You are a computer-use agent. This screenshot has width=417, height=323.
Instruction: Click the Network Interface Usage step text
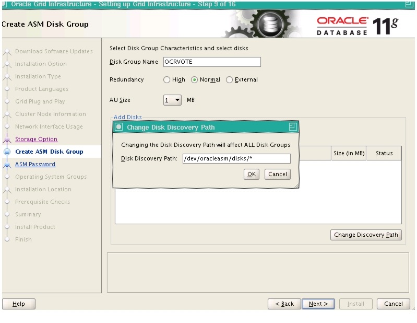click(49, 126)
